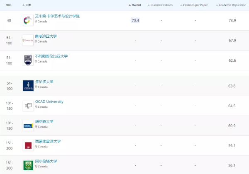
Task: Click the 70.4 overall score cell
Action: [x=135, y=20]
